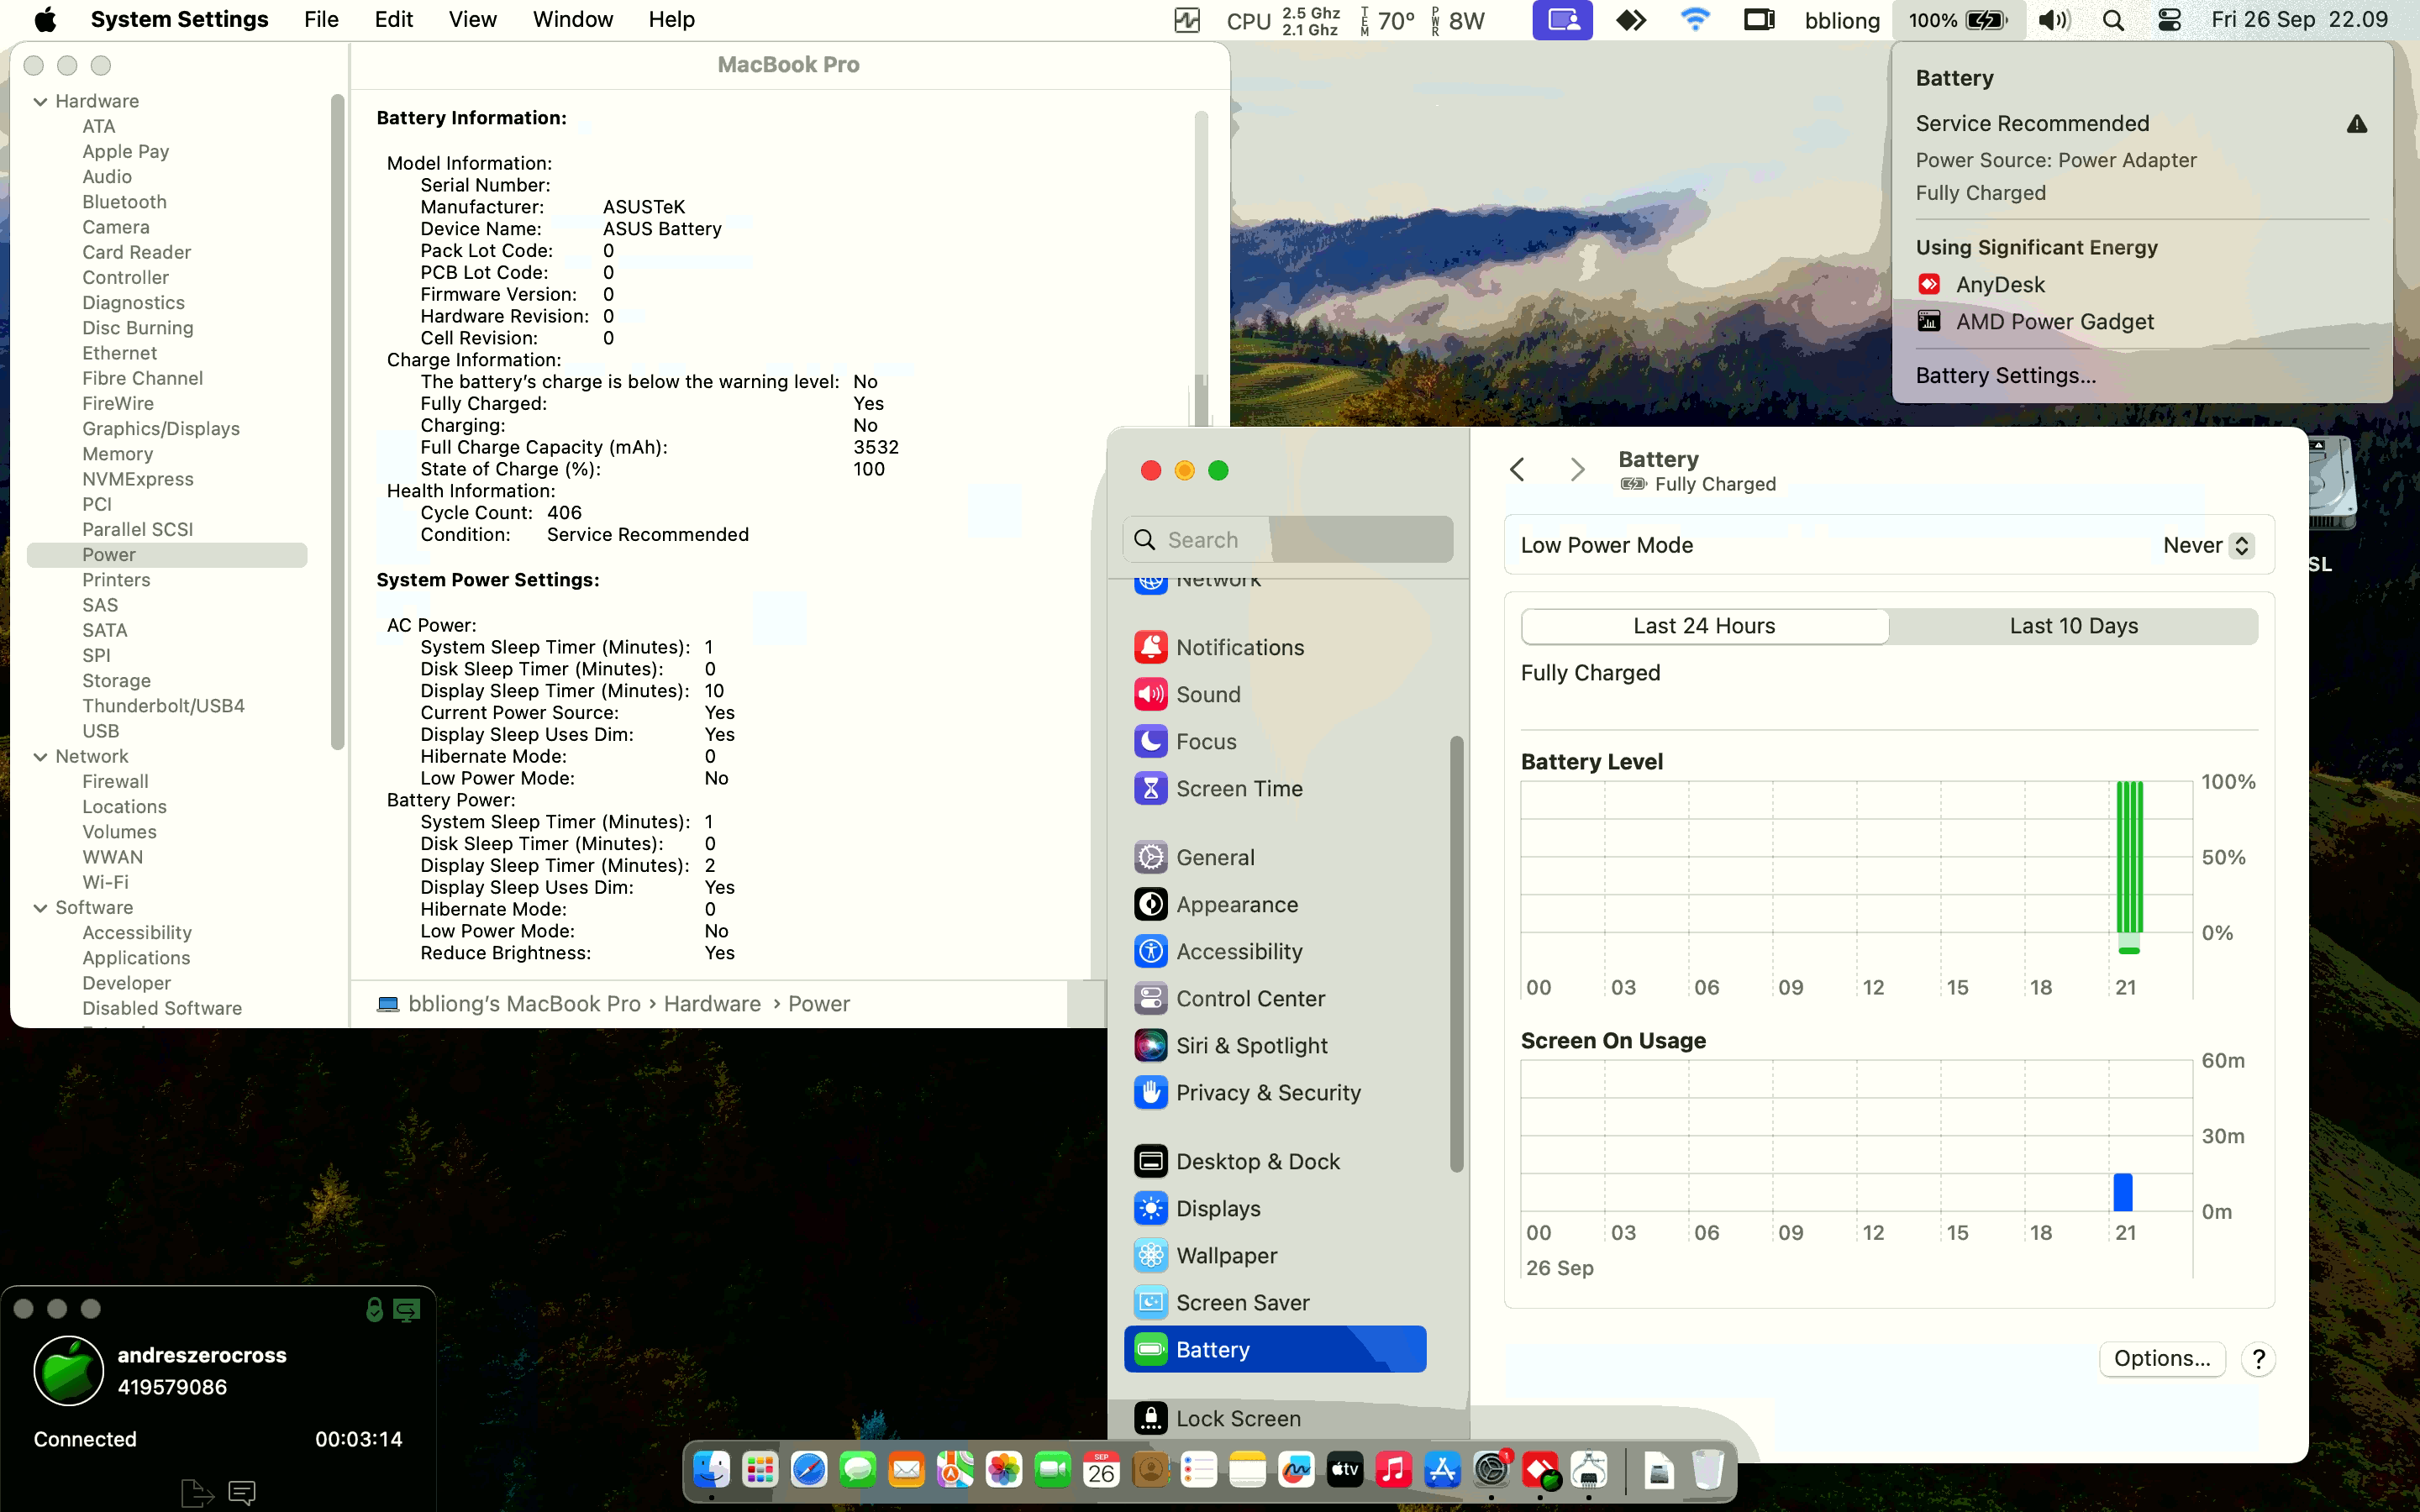Viewport: 2420px width, 1512px height.
Task: Open Sound settings in sidebar
Action: [x=1275, y=694]
